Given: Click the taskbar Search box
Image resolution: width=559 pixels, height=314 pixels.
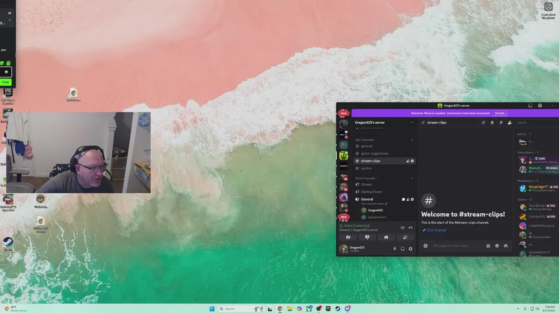Looking at the screenshot, I should pos(241,309).
